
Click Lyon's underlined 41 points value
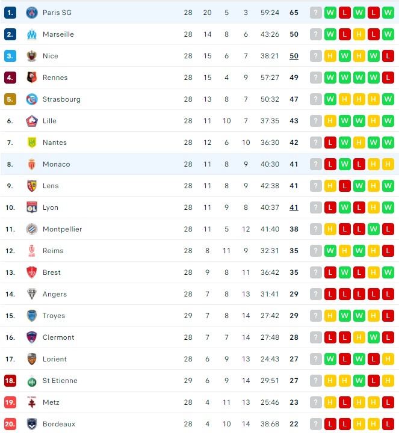294,207
